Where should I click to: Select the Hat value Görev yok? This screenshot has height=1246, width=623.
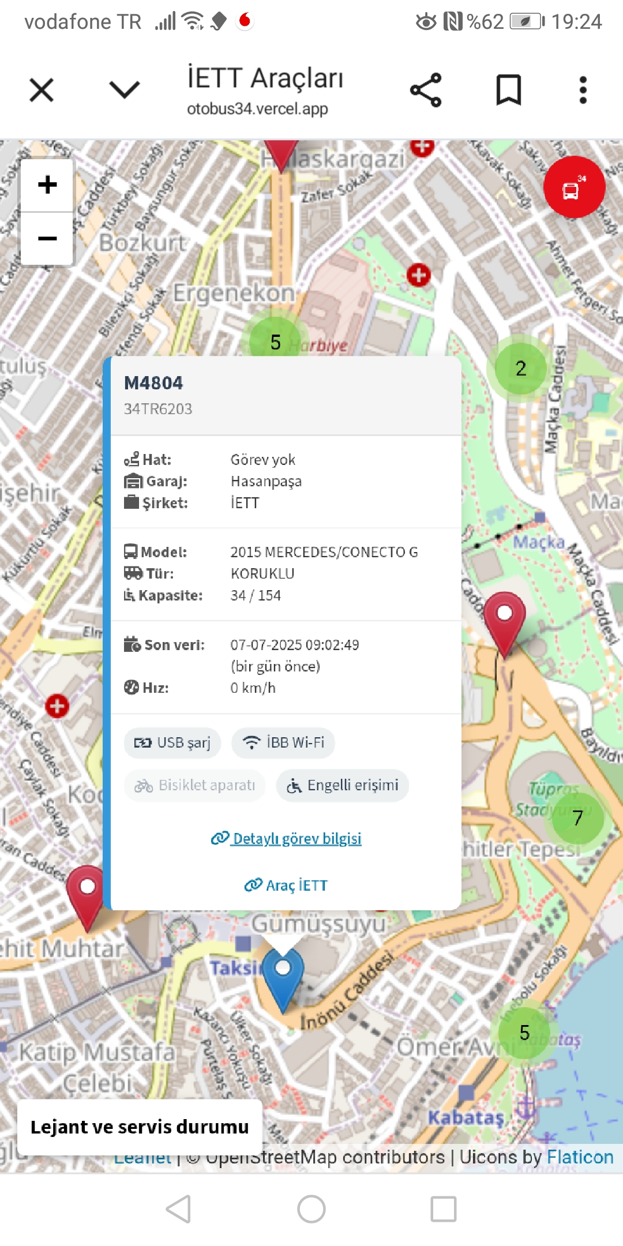click(x=263, y=460)
